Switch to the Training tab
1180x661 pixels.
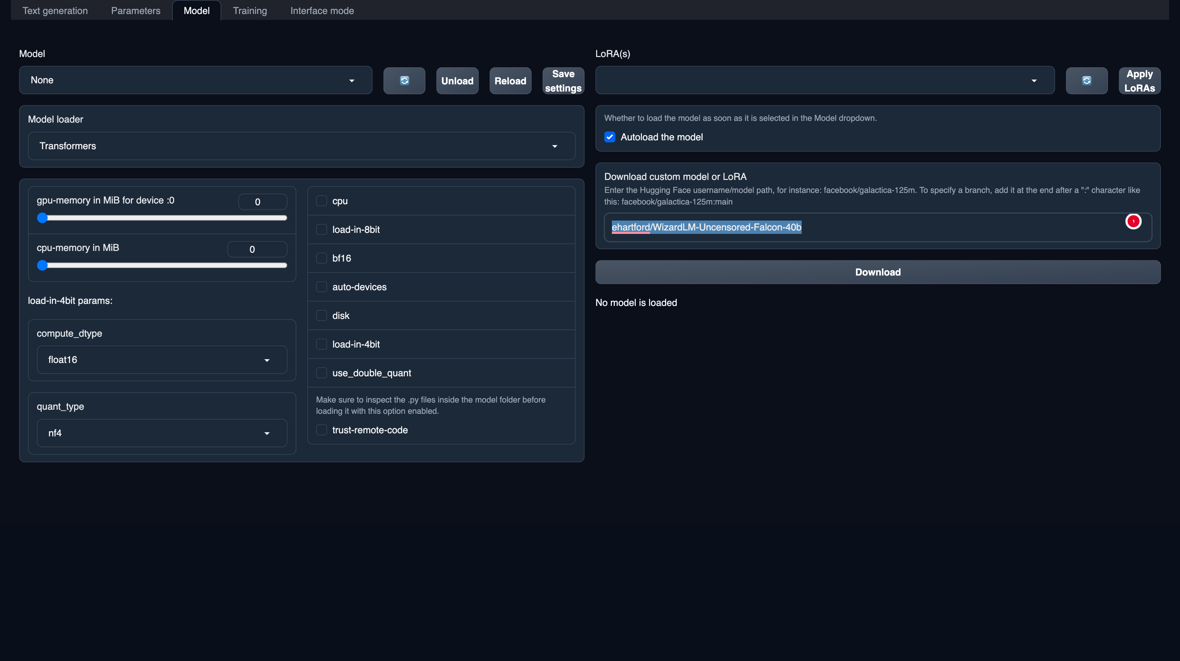[250, 10]
